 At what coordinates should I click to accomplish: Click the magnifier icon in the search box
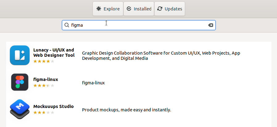point(67,25)
